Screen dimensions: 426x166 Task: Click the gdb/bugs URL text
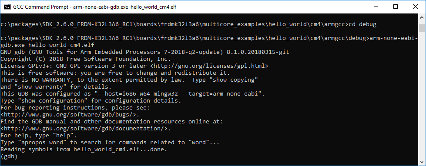click(70, 115)
